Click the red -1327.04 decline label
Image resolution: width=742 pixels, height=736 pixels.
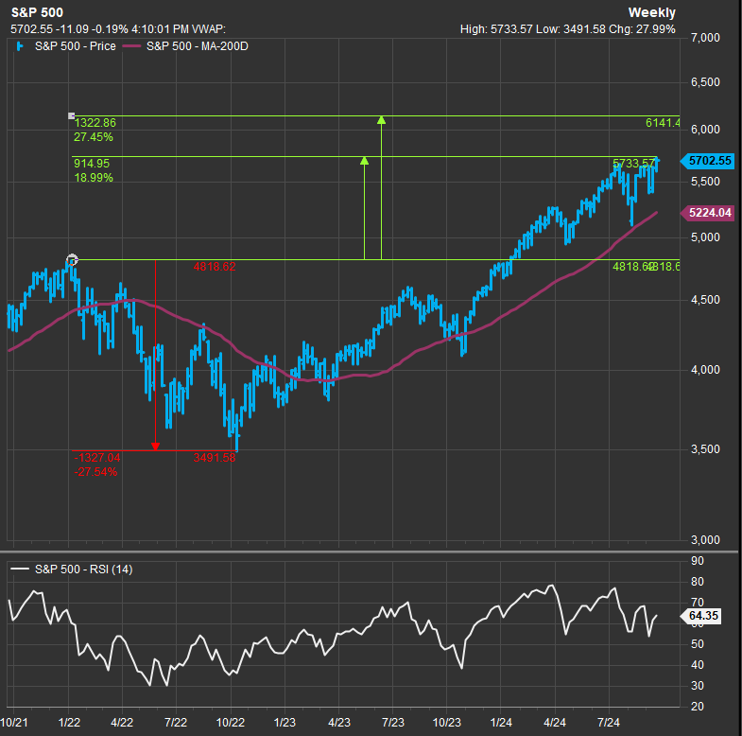tap(97, 458)
